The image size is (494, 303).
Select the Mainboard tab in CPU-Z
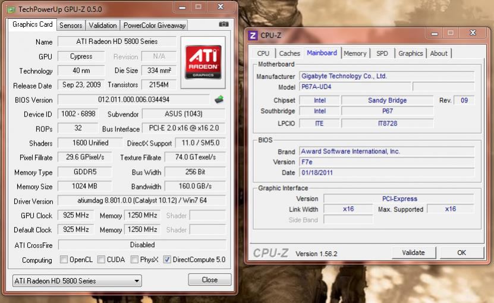tap(322, 53)
